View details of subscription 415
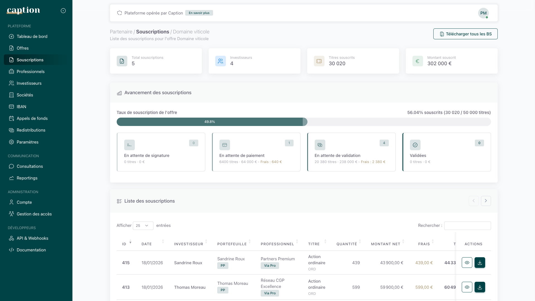 click(467, 263)
